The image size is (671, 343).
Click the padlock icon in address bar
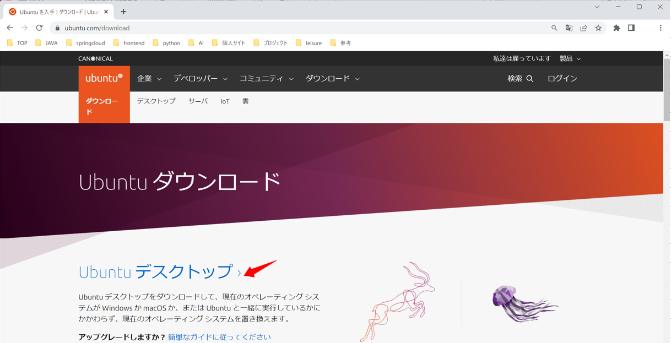(57, 28)
